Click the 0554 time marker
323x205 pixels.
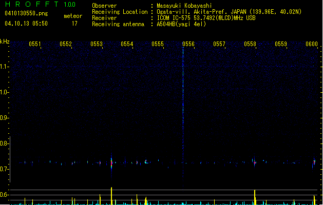(127, 44)
